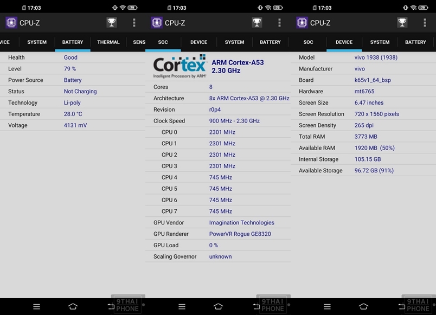Select the Board value "k65v1_64_bsp"
Viewport: 436px width, 315px height.
pos(373,80)
